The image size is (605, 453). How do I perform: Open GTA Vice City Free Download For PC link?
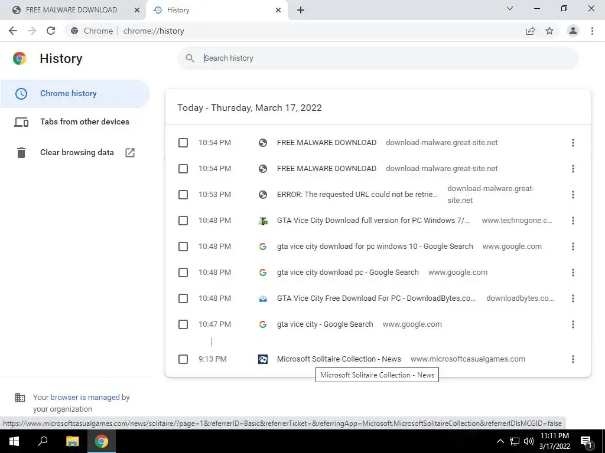pyautogui.click(x=376, y=298)
